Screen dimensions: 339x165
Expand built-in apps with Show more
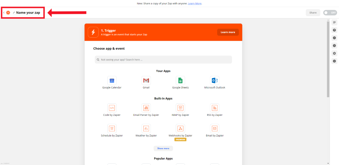click(x=163, y=148)
